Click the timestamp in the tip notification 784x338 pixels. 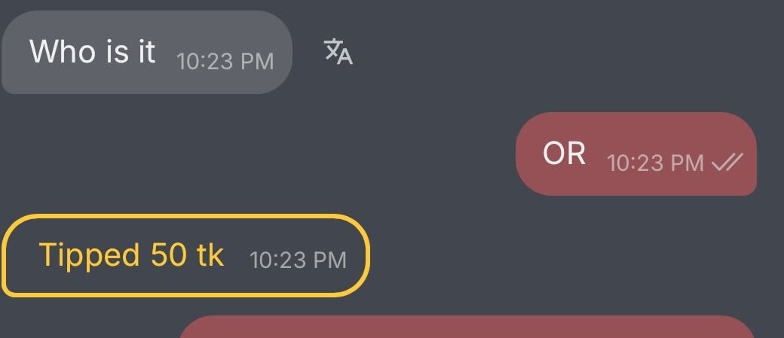[x=298, y=260]
